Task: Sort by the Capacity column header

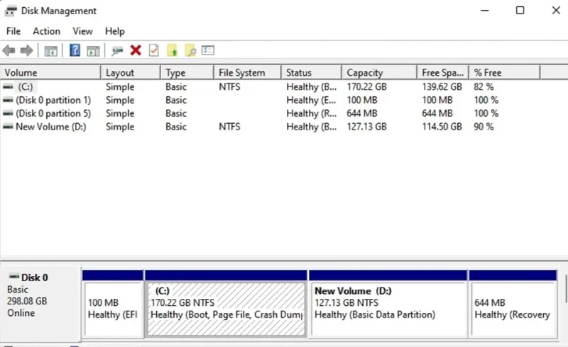Action: point(379,73)
